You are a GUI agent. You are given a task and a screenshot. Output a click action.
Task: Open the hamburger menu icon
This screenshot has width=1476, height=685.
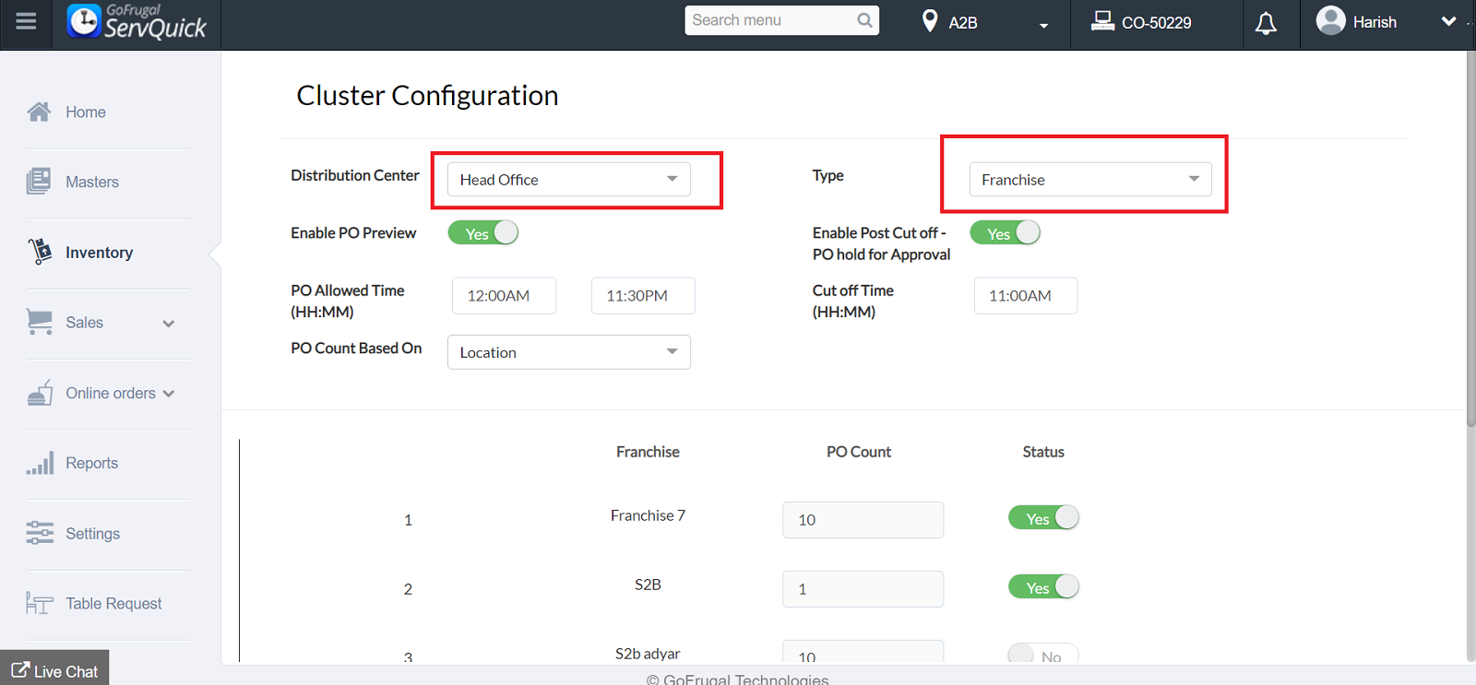[x=26, y=21]
